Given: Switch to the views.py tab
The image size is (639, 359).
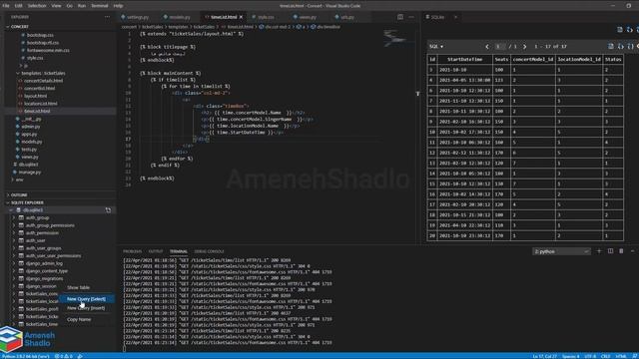Looking at the screenshot, I should coord(308,17).
